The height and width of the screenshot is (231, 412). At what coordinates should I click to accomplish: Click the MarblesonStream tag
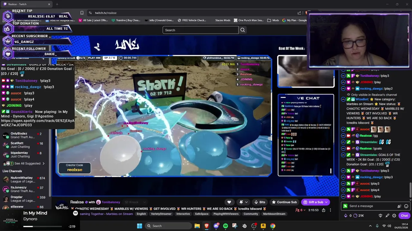click(x=274, y=214)
